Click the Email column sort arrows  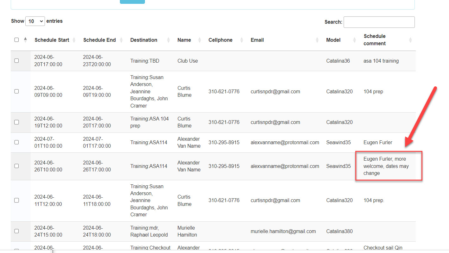(317, 40)
